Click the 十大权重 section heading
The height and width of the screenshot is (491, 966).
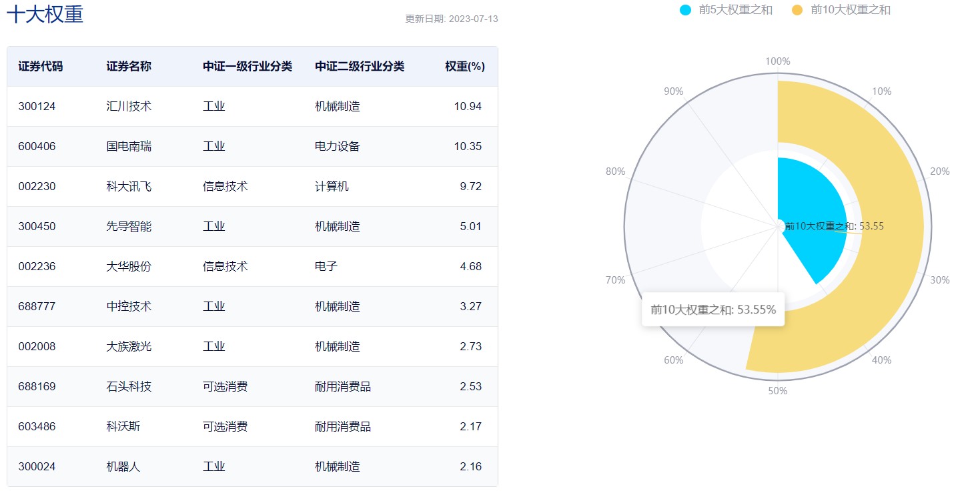coord(45,15)
